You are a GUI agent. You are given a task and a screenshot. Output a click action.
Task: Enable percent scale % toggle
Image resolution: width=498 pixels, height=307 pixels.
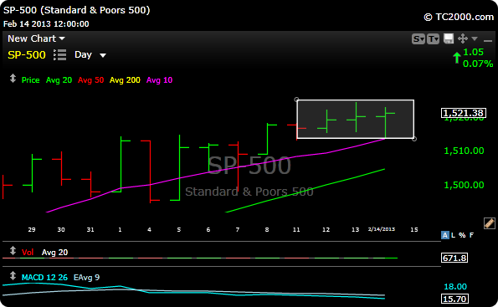(462, 235)
